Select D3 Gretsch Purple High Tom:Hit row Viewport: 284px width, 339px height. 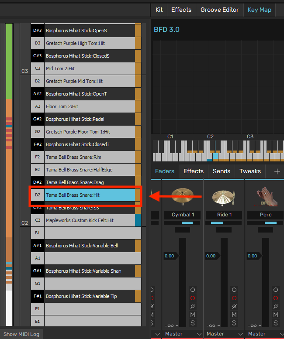coord(86,43)
